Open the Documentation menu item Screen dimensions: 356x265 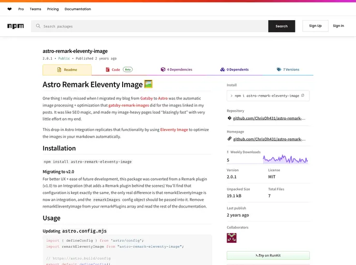pos(78,9)
